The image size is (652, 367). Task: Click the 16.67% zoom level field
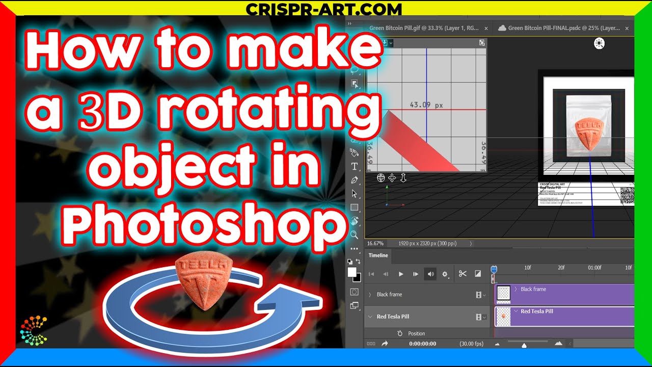(x=375, y=244)
